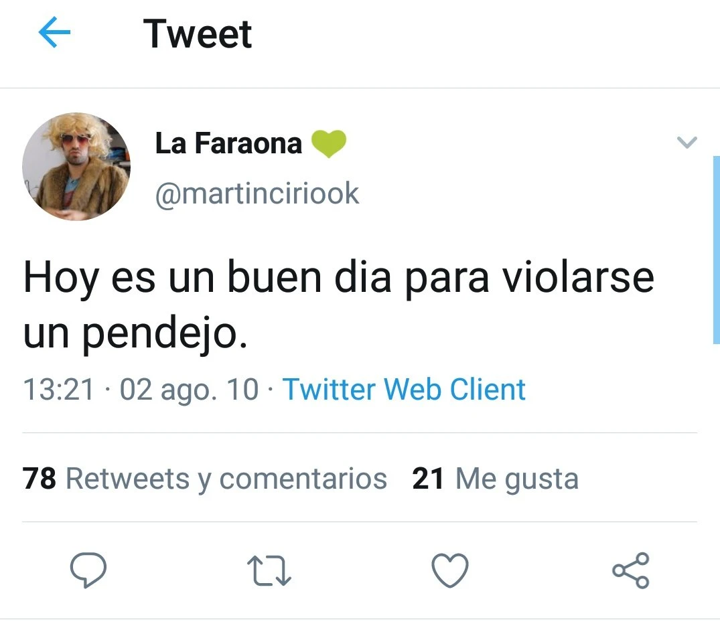Viewport: 720px width, 636px height.
Task: Open the reply speech bubble icon
Action: (x=88, y=570)
